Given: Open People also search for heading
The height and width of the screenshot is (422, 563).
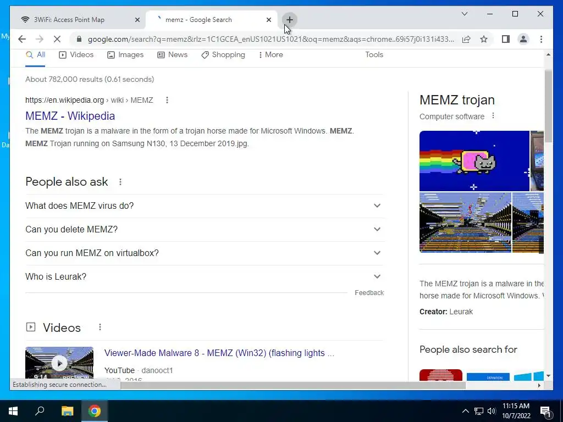Looking at the screenshot, I should (x=468, y=349).
